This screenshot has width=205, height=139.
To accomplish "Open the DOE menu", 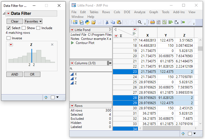I will (127, 12).
